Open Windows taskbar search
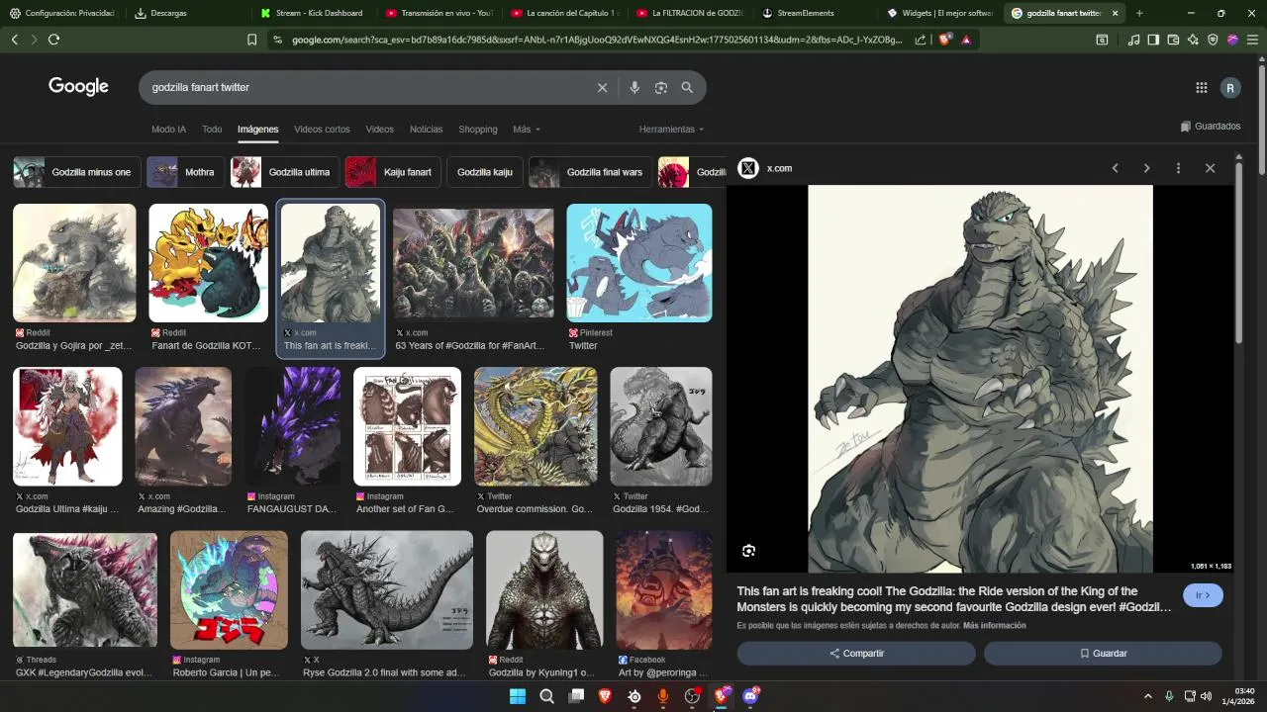 [x=546, y=696]
